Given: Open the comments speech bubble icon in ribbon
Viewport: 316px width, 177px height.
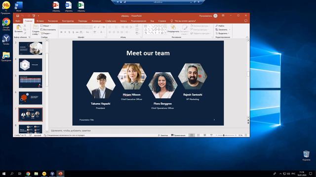Looking at the screenshot, I should click(x=246, y=21).
